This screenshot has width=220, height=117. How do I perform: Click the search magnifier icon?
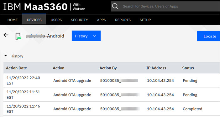point(115,7)
